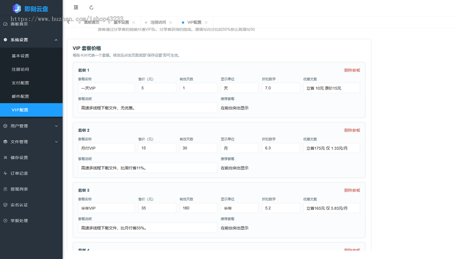Click the 套餐说明 field mentioning 比周付省11%
Screen dimensions: 456x259
click(x=147, y=168)
